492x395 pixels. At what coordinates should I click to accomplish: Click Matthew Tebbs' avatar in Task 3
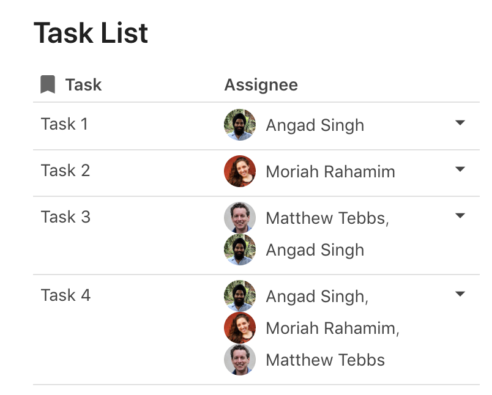240,218
